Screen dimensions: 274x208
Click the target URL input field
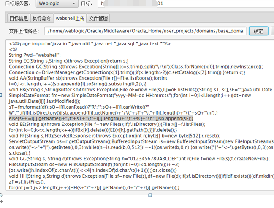(186, 3)
